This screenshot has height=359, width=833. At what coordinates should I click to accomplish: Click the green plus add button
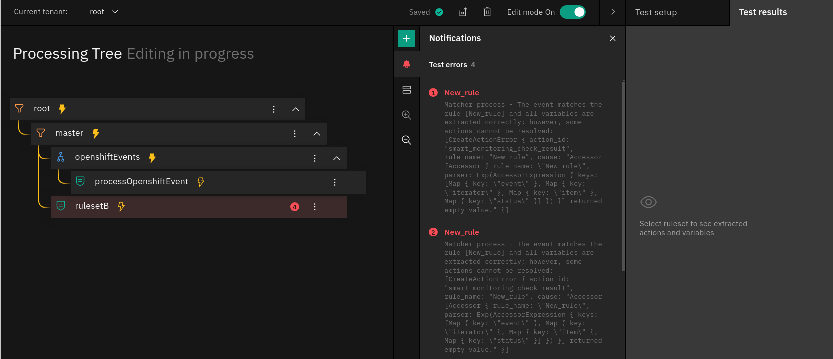tap(406, 38)
